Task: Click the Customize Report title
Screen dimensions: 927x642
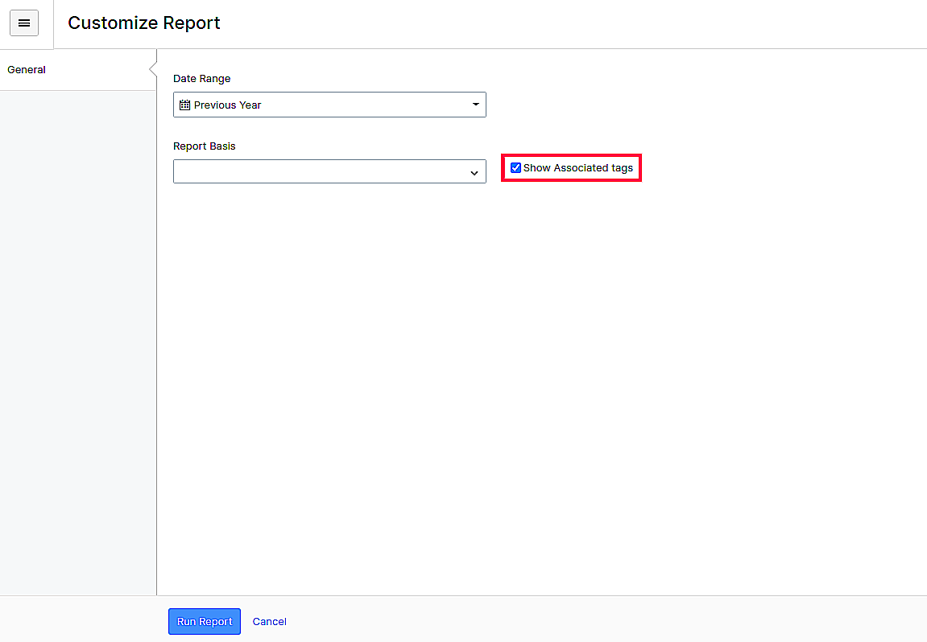Action: pos(143,23)
